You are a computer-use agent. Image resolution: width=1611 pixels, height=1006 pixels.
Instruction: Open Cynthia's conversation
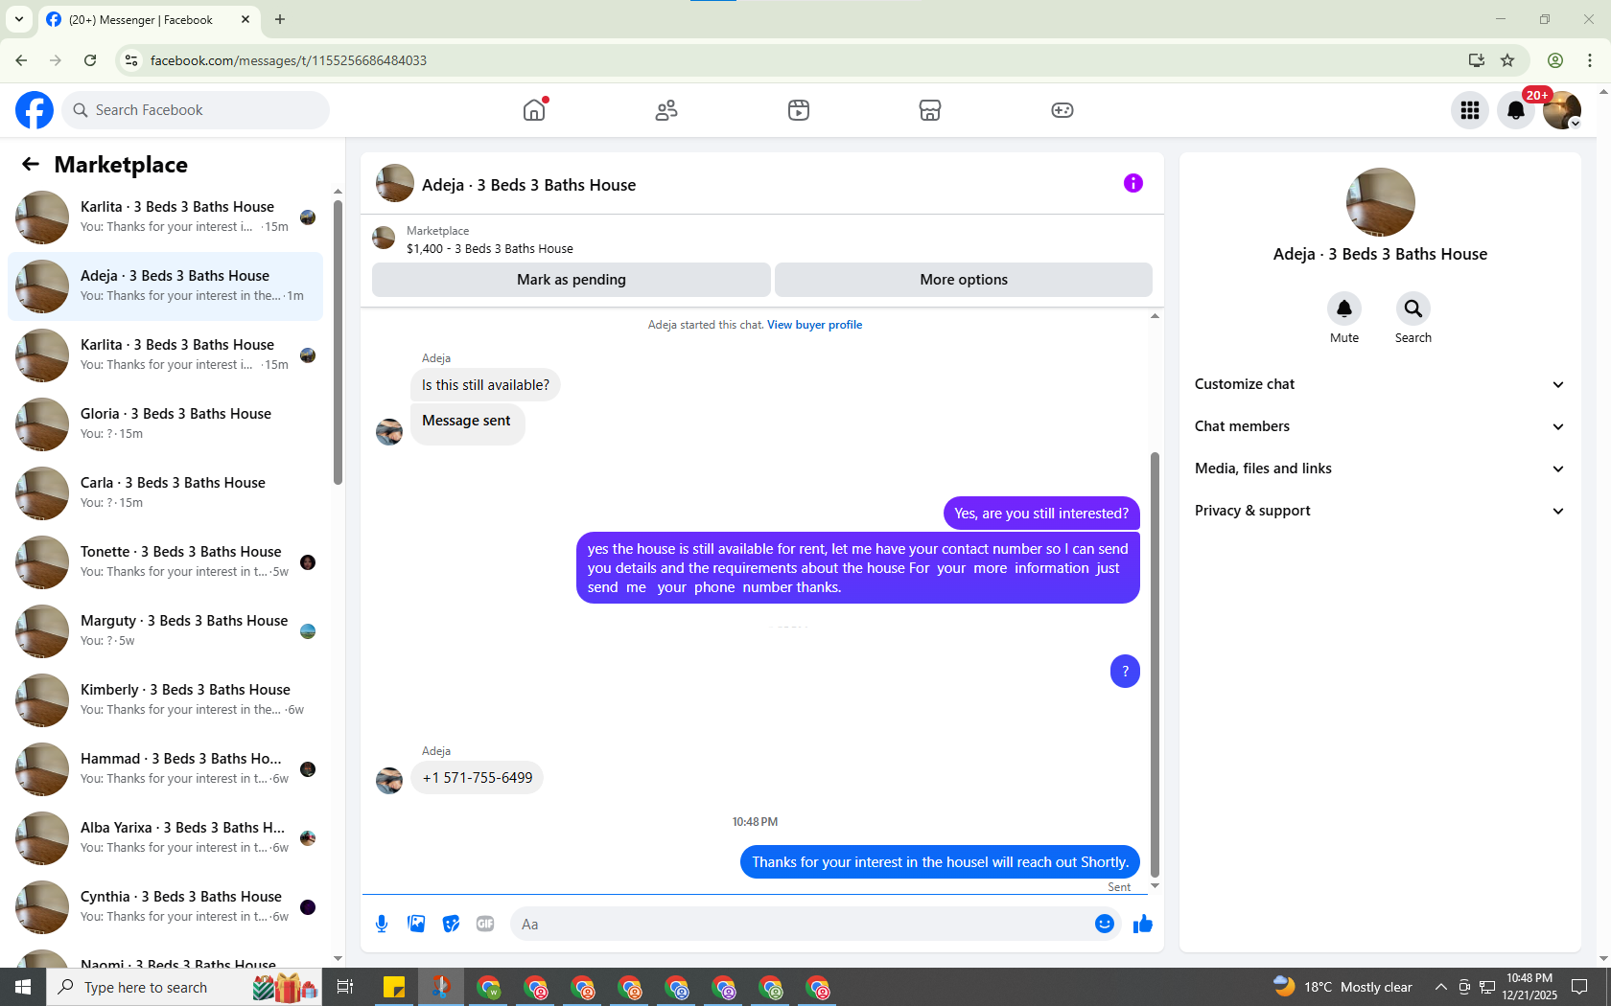(x=165, y=907)
